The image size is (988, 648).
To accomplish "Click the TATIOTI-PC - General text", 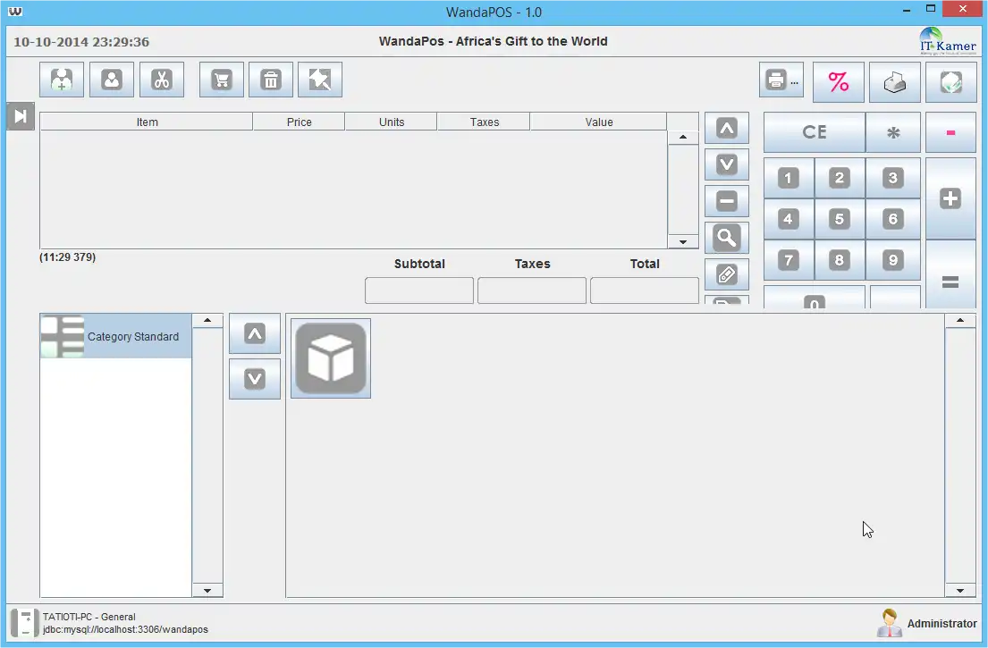I will click(x=89, y=617).
